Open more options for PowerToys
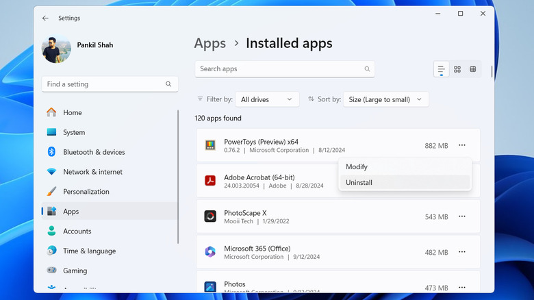534x300 pixels. pyautogui.click(x=462, y=145)
